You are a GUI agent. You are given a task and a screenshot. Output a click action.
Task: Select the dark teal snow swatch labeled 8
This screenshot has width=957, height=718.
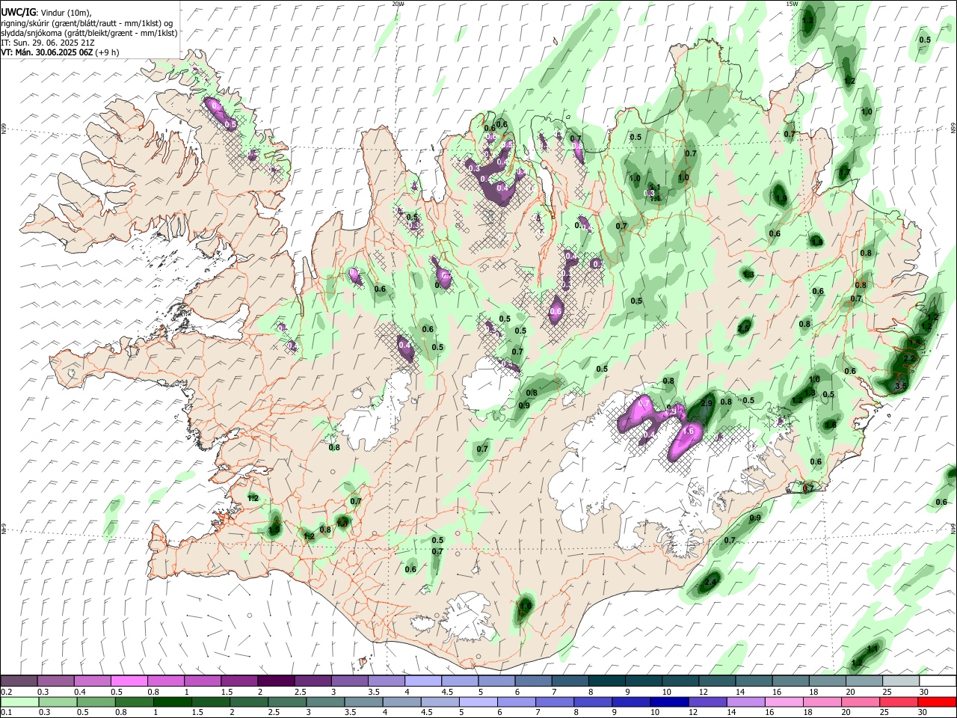(607, 681)
